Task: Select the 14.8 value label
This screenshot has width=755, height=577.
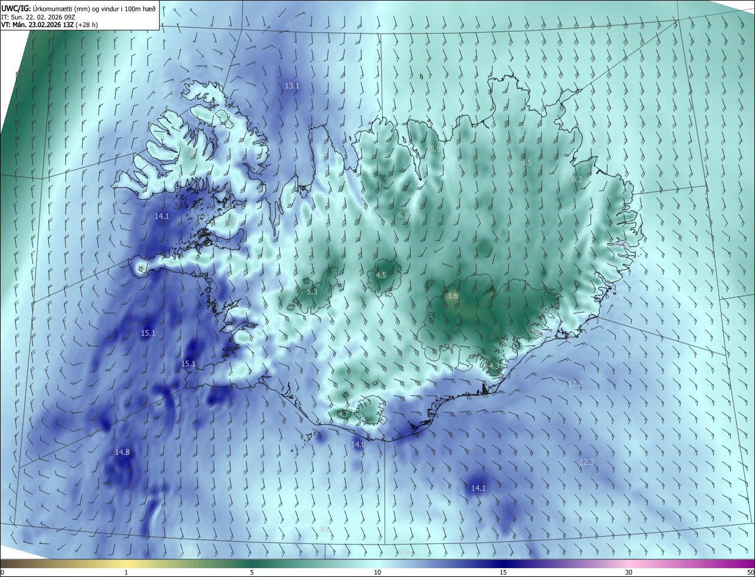Action: click(122, 453)
